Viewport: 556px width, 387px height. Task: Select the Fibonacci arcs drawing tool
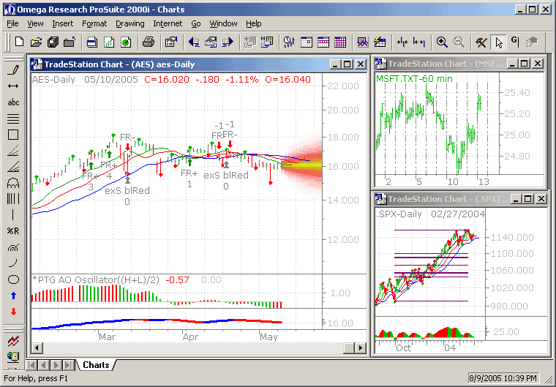click(13, 183)
